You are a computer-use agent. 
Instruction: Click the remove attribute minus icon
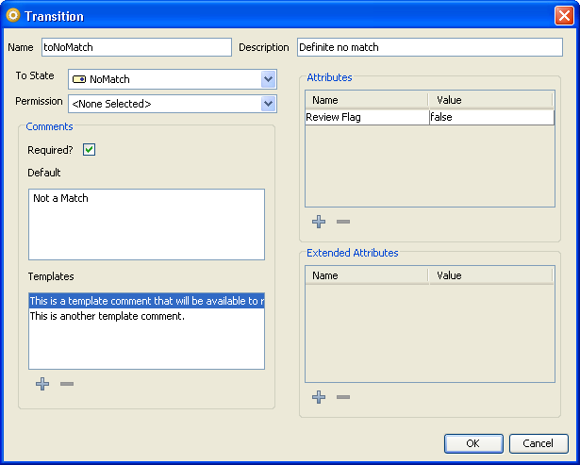tap(343, 222)
